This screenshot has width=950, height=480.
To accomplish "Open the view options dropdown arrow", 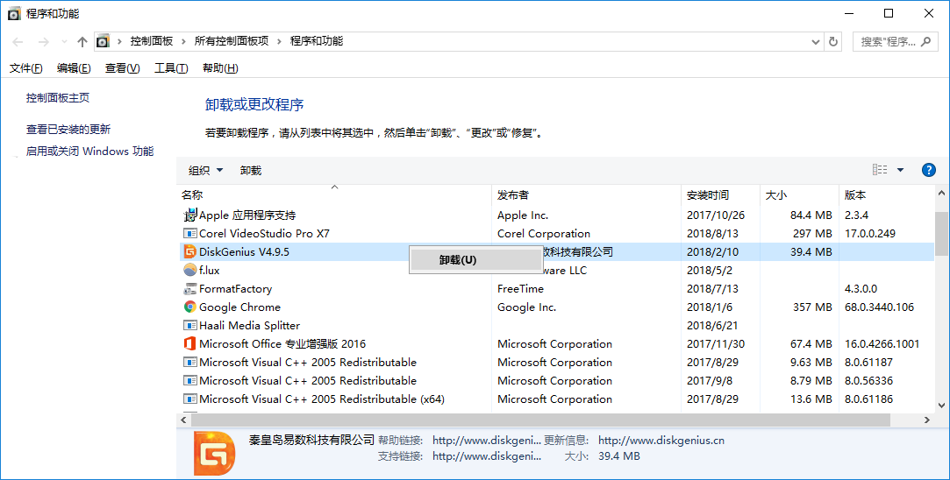I will click(900, 170).
